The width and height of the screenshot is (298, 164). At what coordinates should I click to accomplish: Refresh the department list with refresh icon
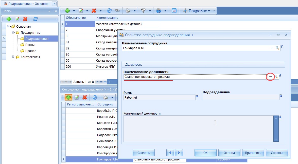click(109, 11)
